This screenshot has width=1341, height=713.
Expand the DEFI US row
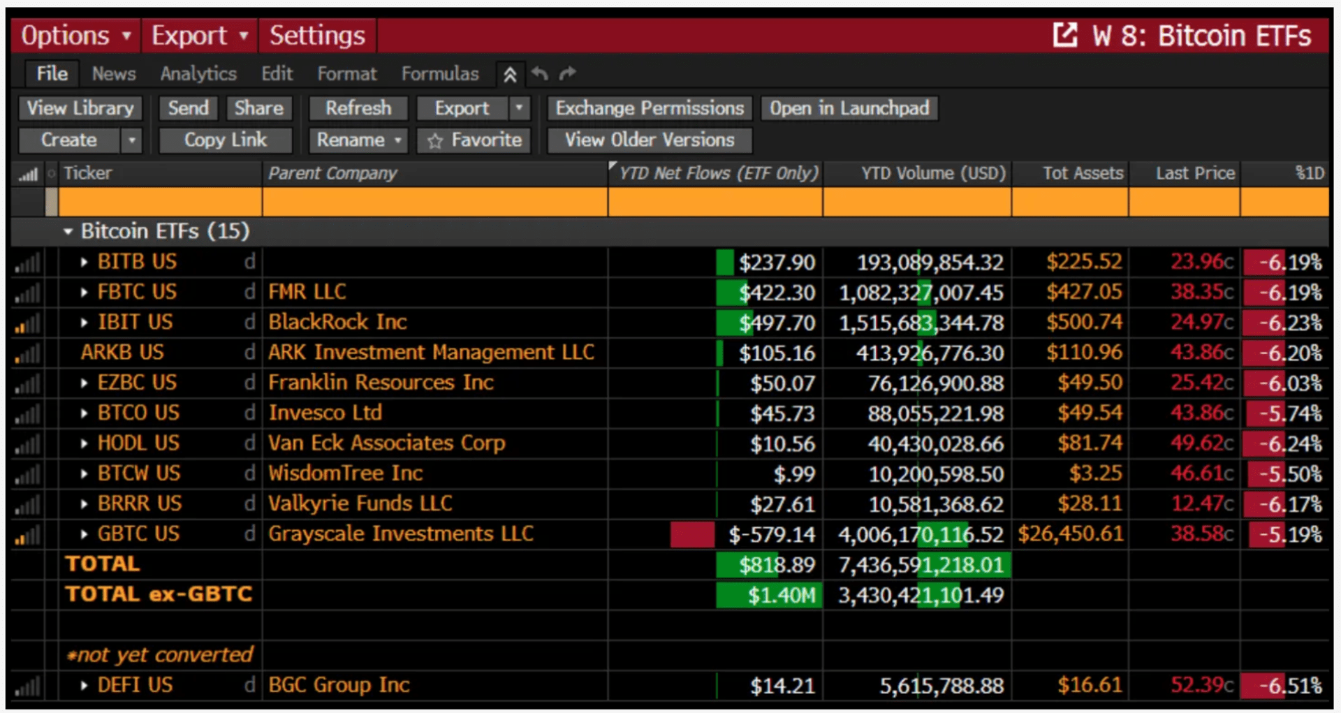point(84,685)
